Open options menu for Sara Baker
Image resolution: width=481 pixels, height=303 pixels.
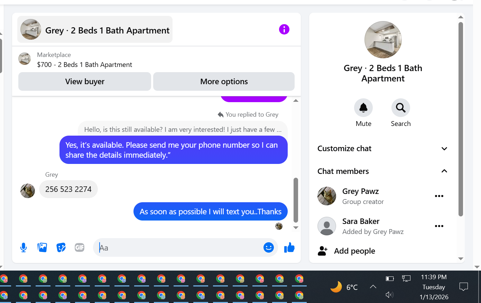[439, 226]
